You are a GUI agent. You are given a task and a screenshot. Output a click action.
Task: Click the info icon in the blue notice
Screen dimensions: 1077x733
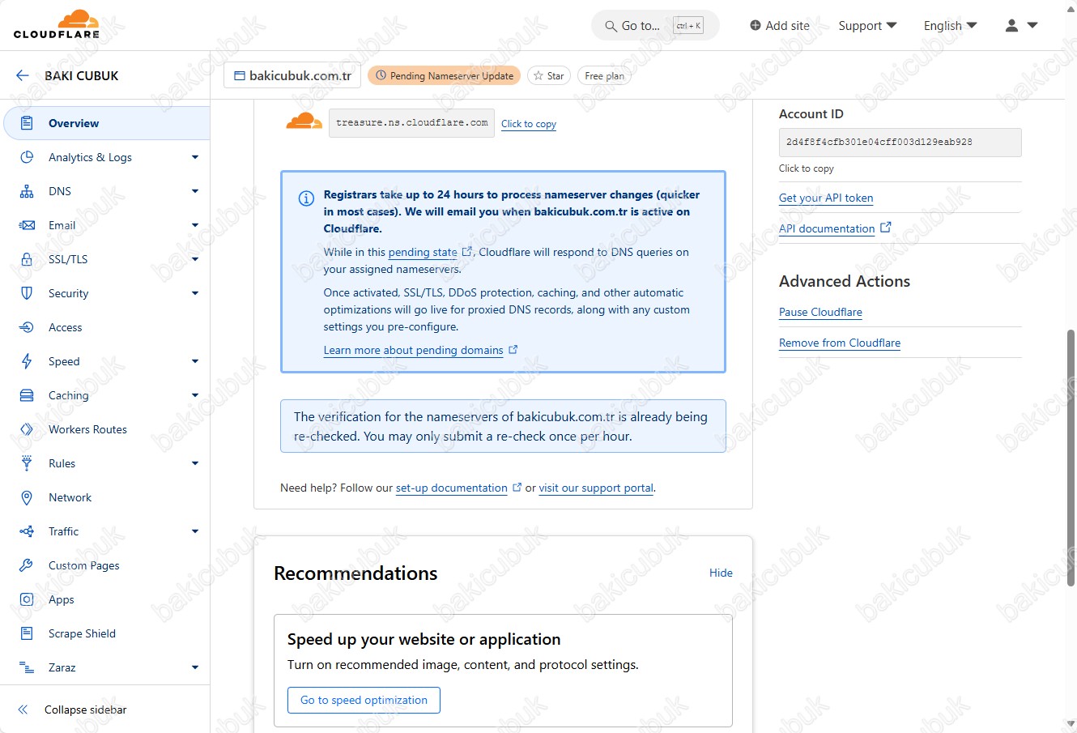(x=306, y=198)
